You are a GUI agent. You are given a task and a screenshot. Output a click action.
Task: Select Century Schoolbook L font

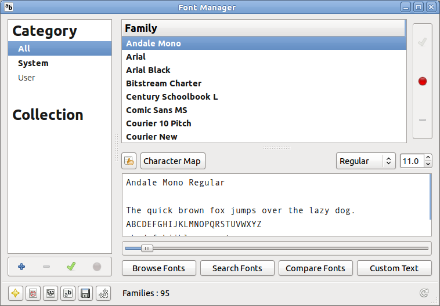point(264,97)
